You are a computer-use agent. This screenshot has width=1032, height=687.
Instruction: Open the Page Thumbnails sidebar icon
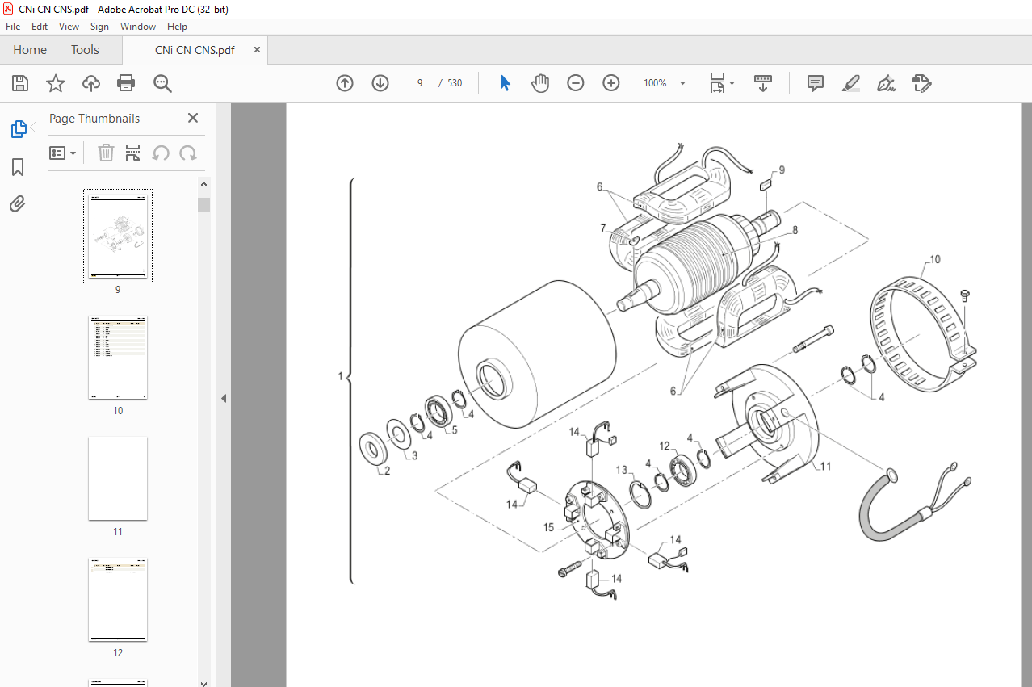coord(18,128)
